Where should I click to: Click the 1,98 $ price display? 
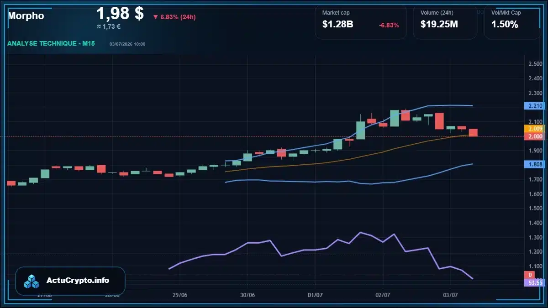click(120, 14)
